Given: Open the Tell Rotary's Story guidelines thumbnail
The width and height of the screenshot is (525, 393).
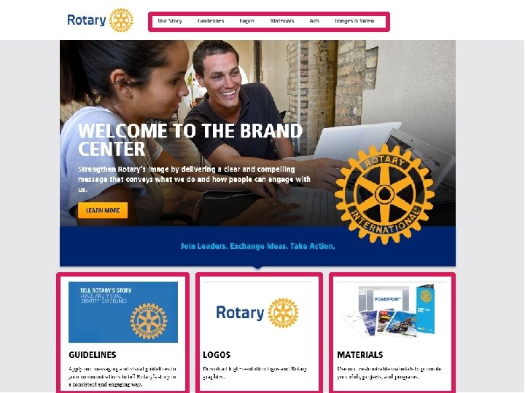Looking at the screenshot, I should pyautogui.click(x=123, y=311).
